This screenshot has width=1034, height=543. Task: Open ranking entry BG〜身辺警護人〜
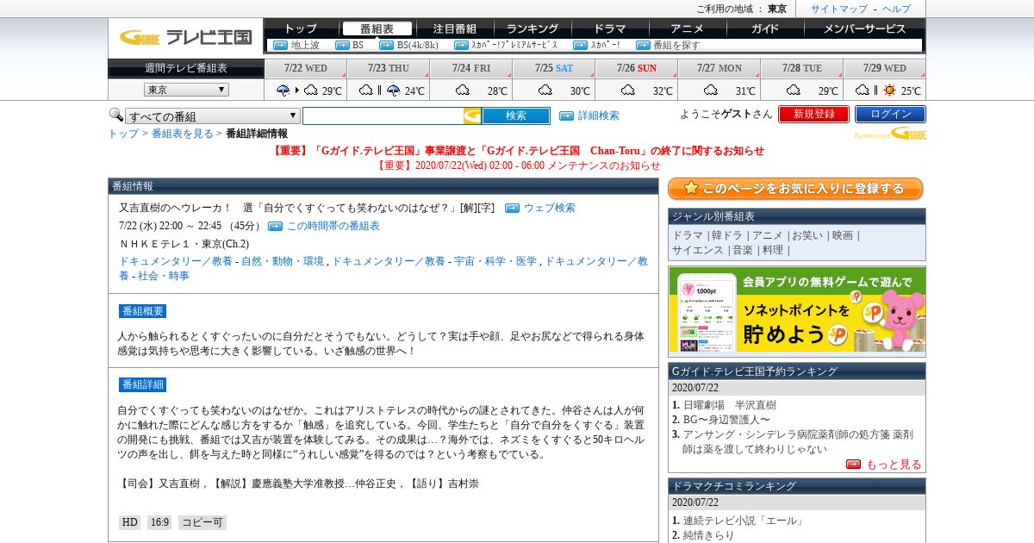[x=726, y=420]
